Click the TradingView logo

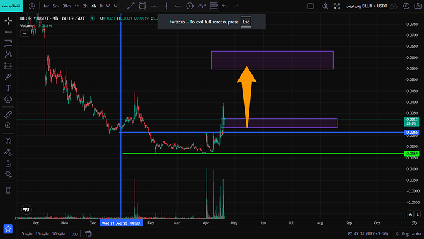(x=26, y=210)
